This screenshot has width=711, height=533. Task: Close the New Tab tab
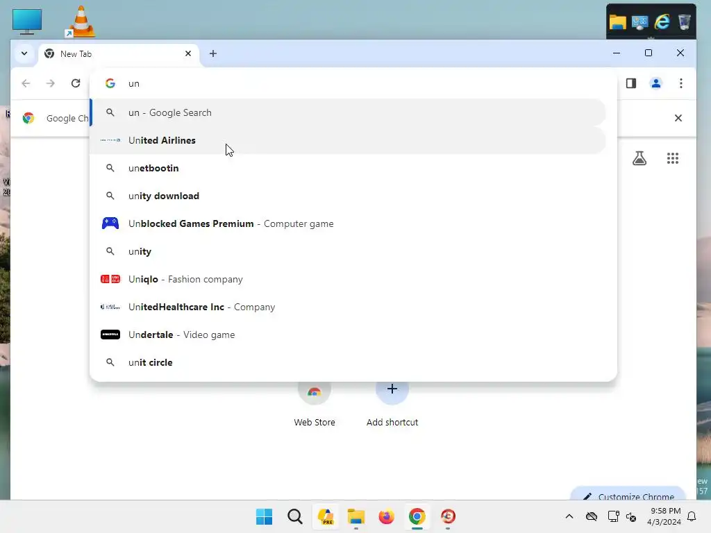pyautogui.click(x=188, y=53)
